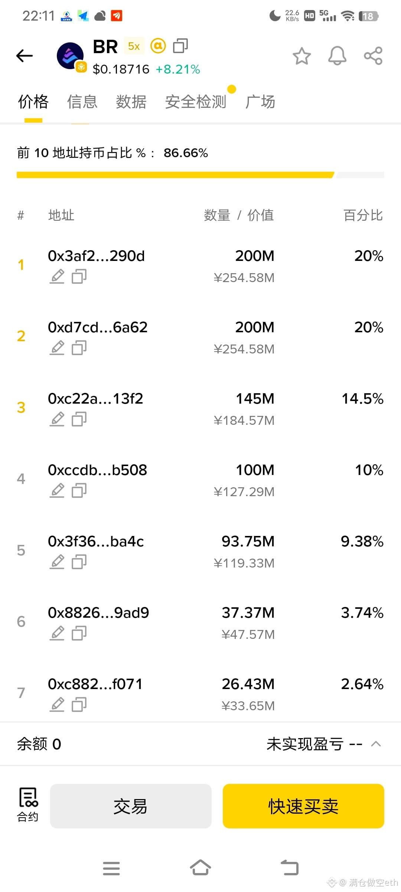Open the 广场 tab

(x=260, y=101)
